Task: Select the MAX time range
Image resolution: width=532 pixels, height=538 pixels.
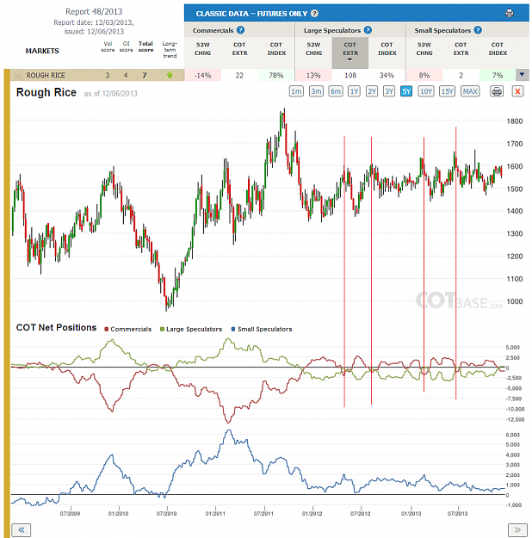Action: pos(470,91)
